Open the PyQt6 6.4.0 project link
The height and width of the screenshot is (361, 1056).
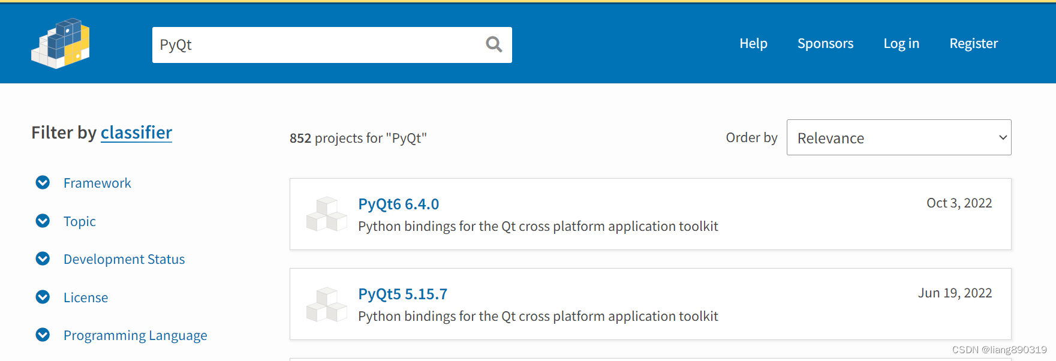[x=398, y=204]
